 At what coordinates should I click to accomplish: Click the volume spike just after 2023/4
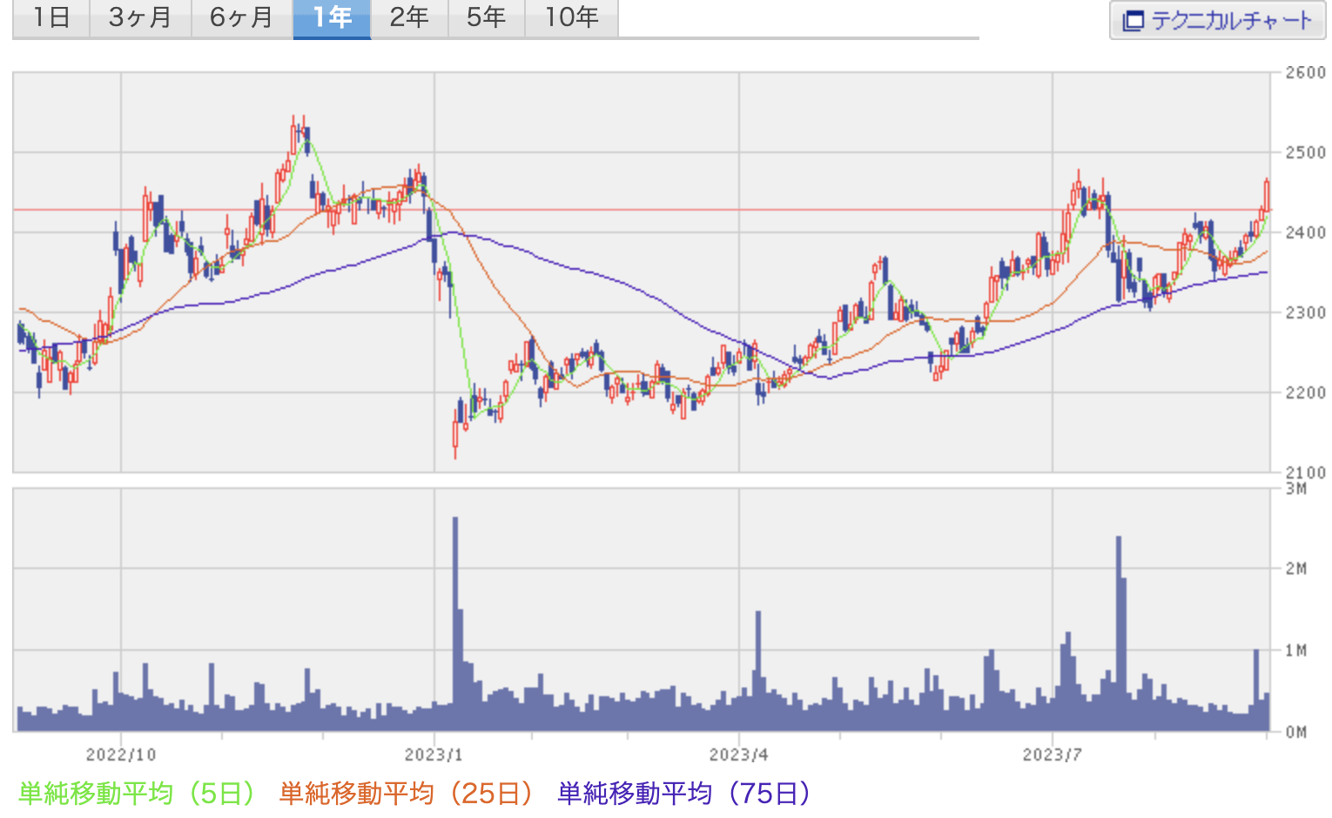(758, 670)
